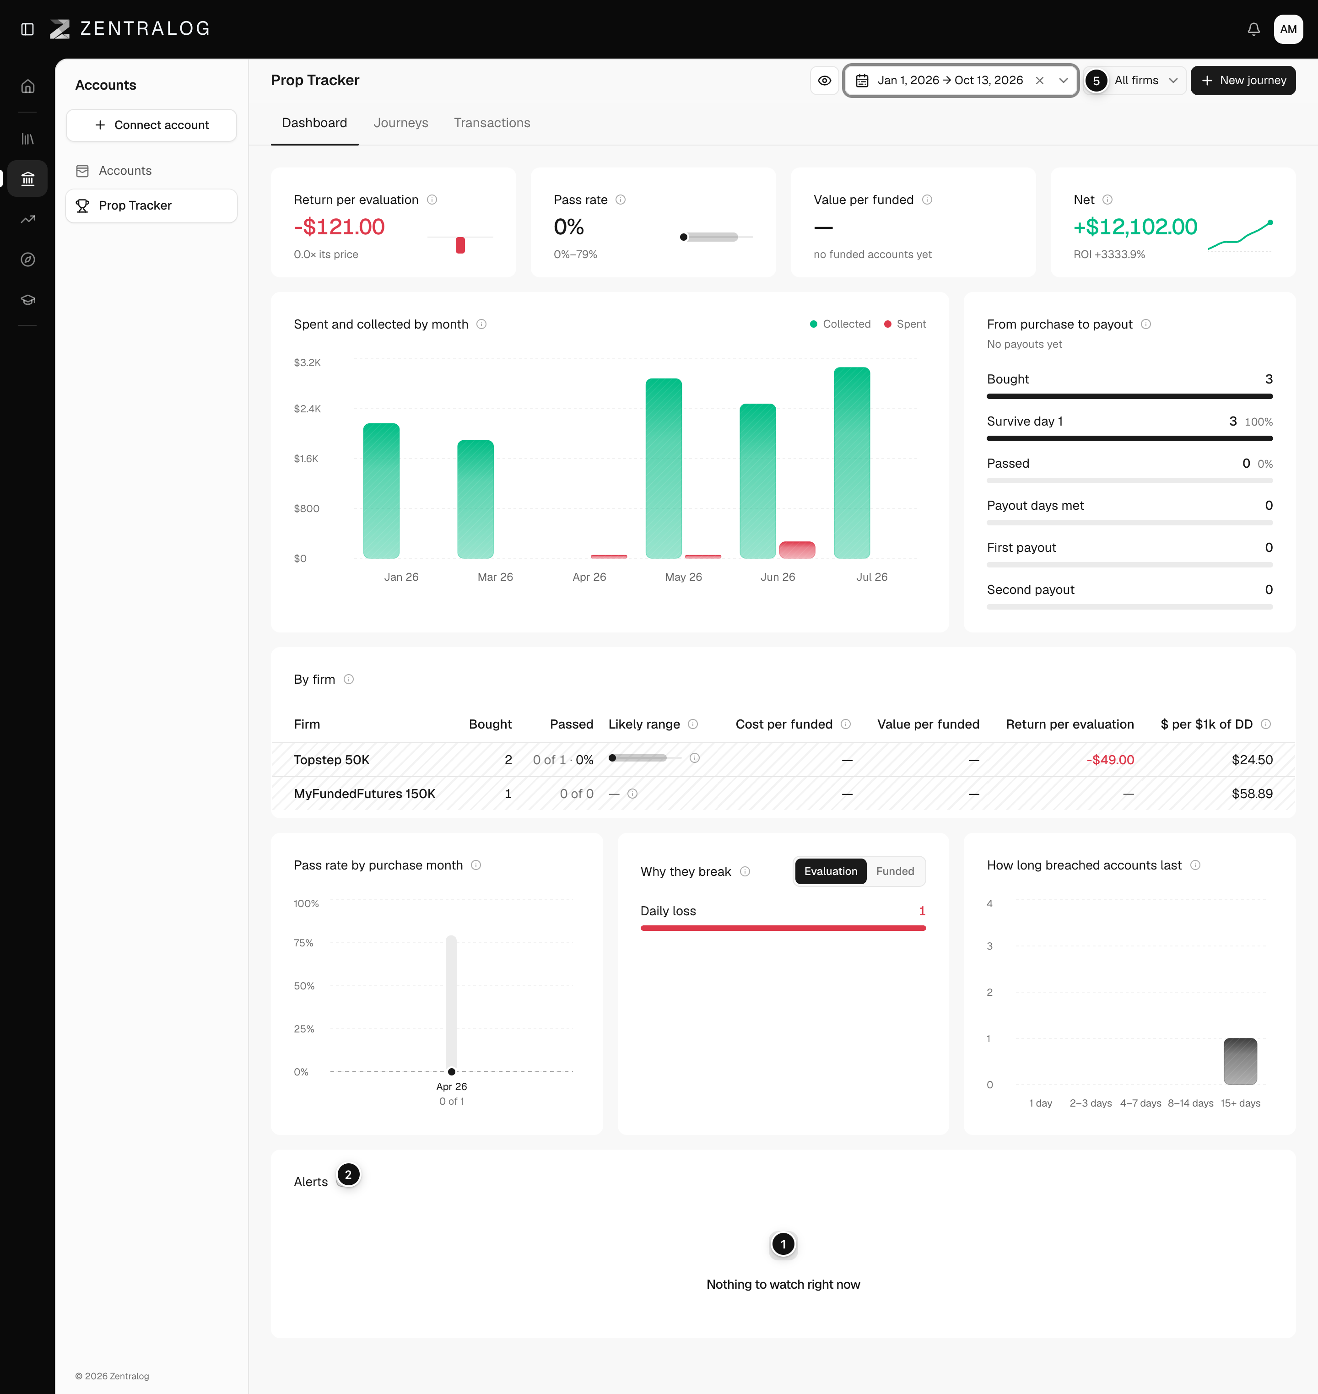Open the library books rail icon
Viewport: 1318px width, 1394px height.
click(27, 139)
